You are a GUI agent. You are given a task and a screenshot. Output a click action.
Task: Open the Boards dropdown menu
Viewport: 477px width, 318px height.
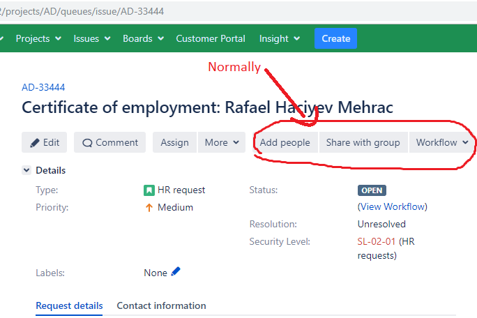pyautogui.click(x=143, y=38)
